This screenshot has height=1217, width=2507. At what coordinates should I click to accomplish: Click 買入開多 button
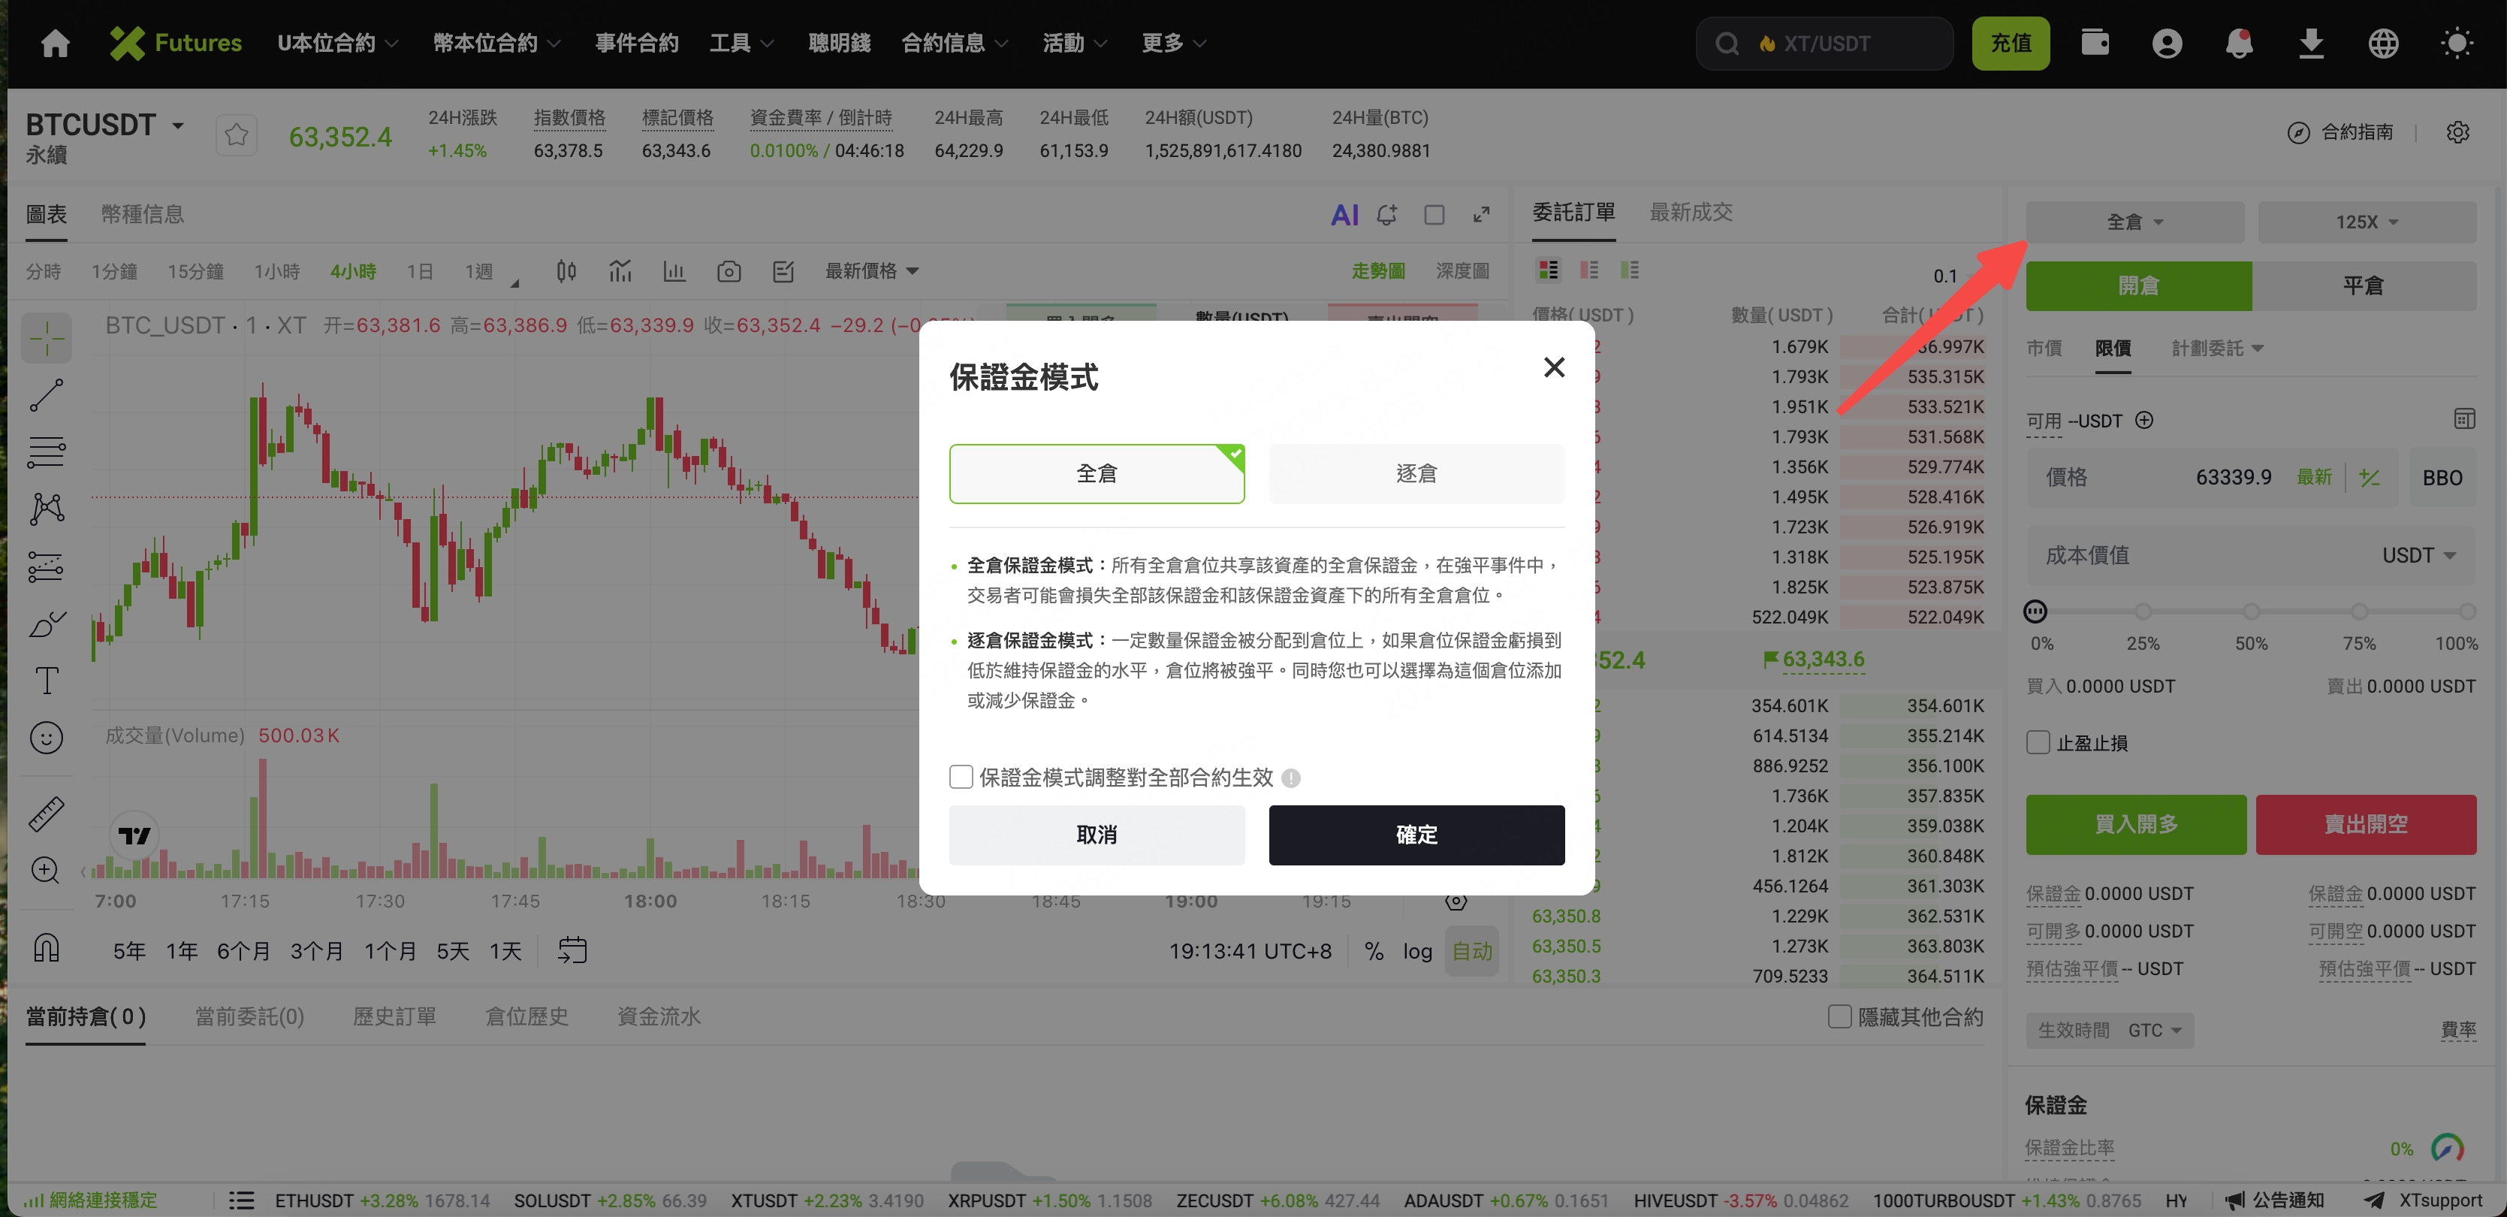pyautogui.click(x=2135, y=825)
